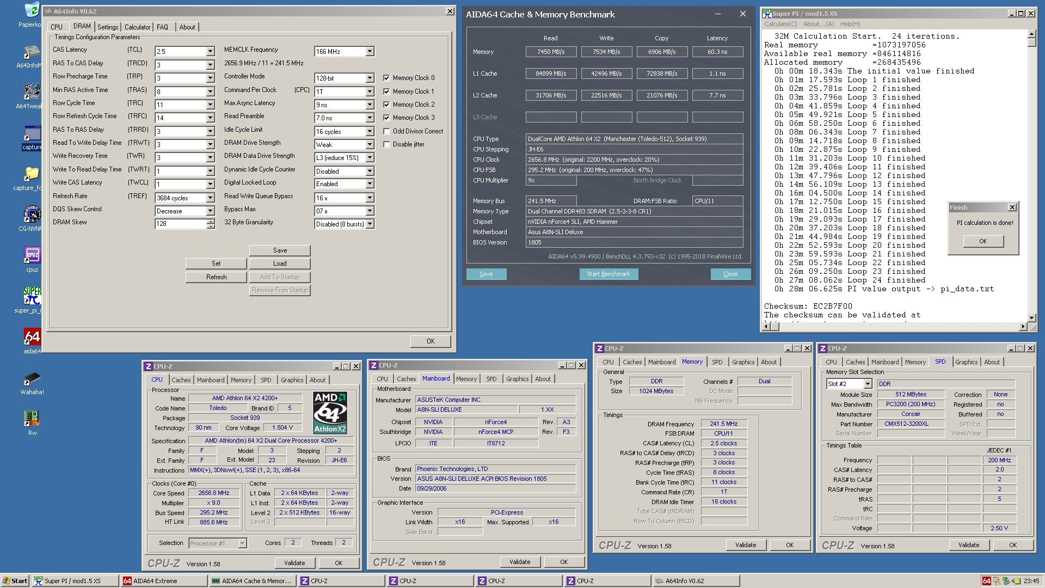Expand the DRAM Drive Strength dropdown
Image resolution: width=1045 pixels, height=588 pixels.
370,145
